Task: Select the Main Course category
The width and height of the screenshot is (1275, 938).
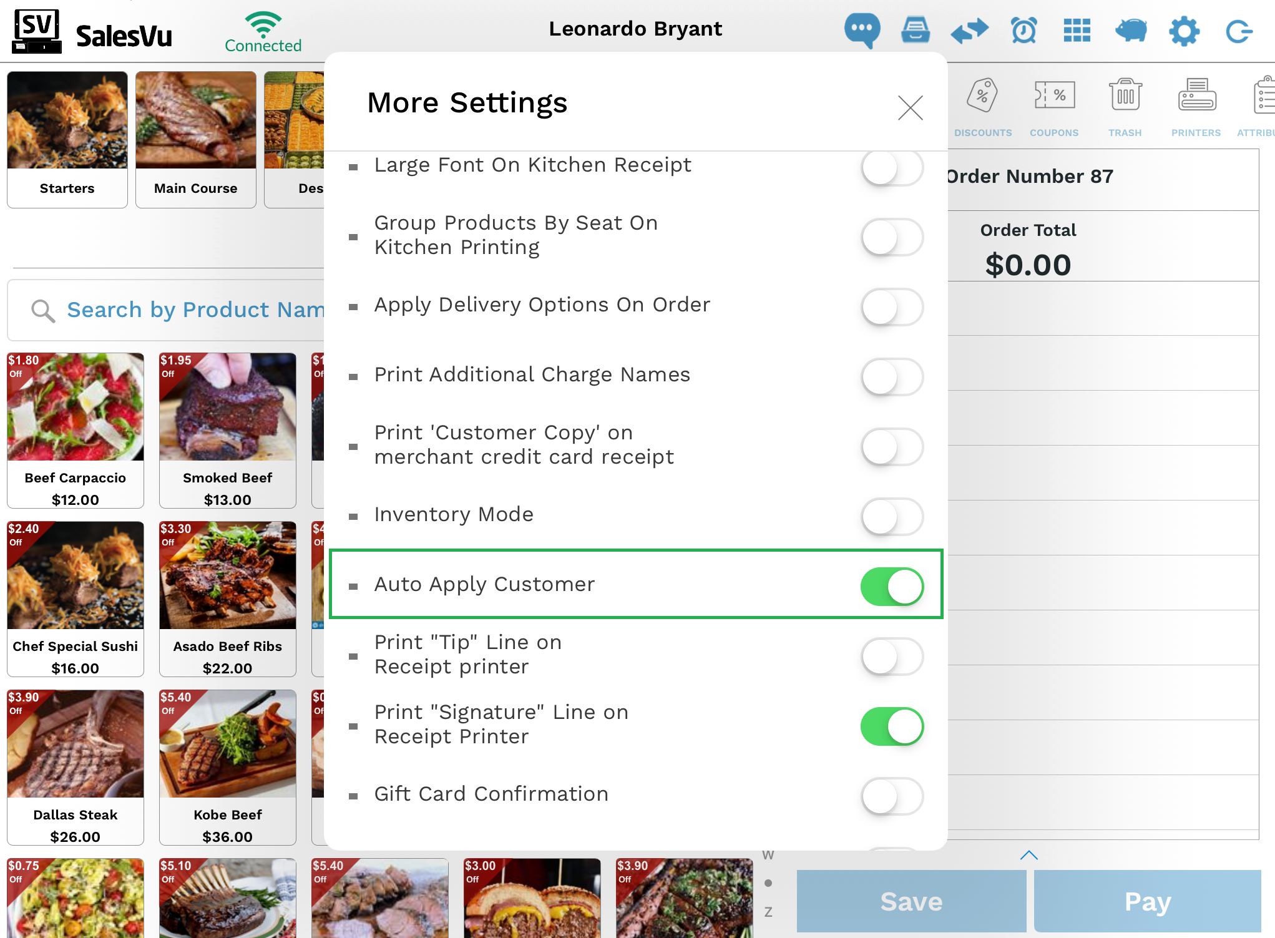Action: coord(196,139)
